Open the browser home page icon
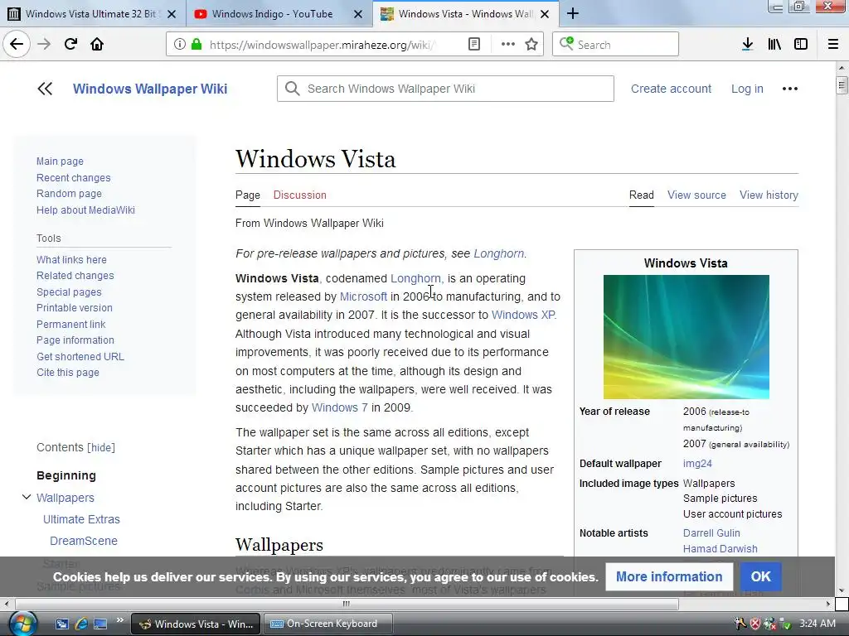 97,44
